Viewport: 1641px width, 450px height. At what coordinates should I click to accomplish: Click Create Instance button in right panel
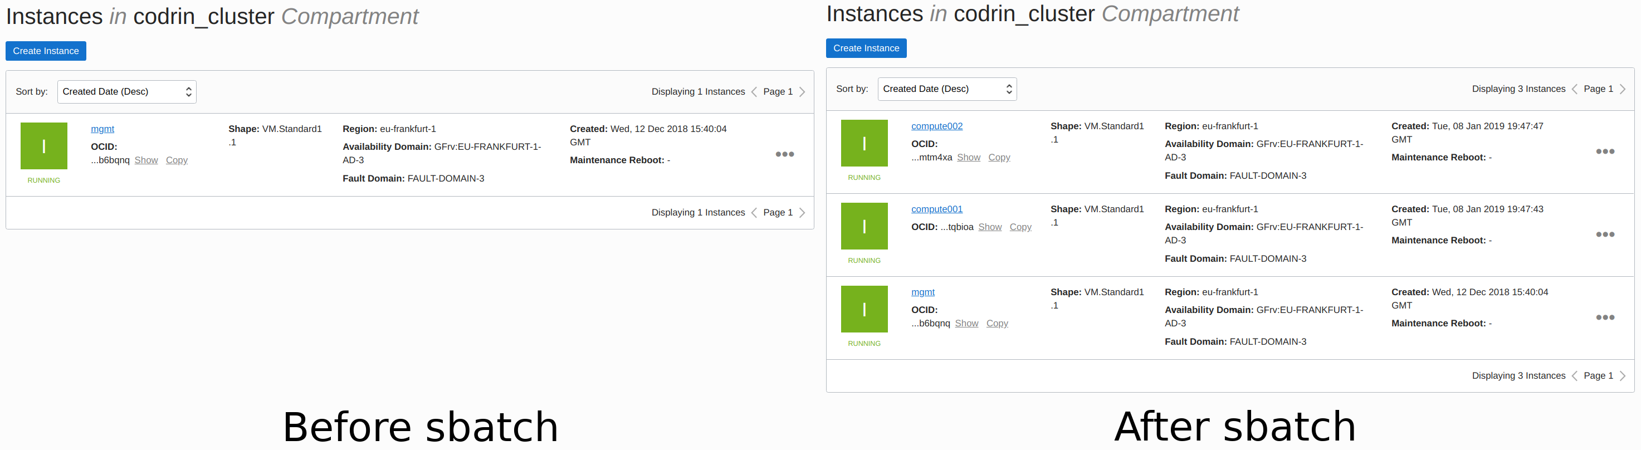866,48
